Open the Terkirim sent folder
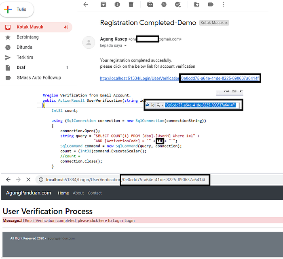Image resolution: width=283 pixels, height=259 pixels. [x=25, y=58]
